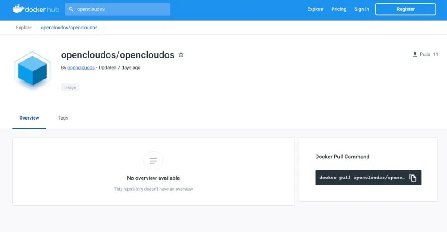
Task: Focus the search field containing opencloudos
Action: [x=118, y=9]
